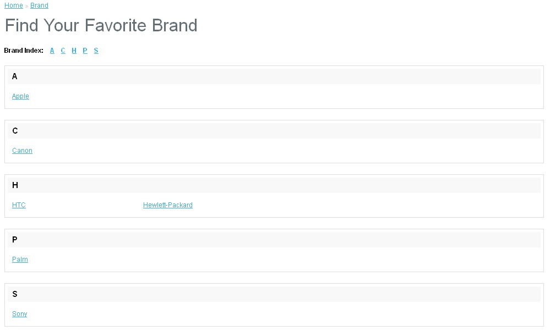Screen dimensions: 550x331
Task: Open the Hewlett-Packard brand link
Action: point(168,205)
